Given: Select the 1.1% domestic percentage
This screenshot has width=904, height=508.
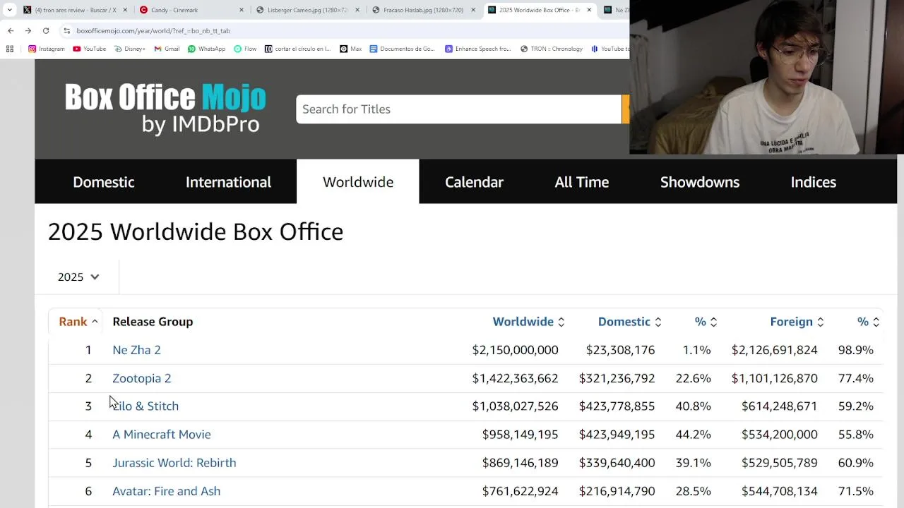Looking at the screenshot, I should (x=696, y=350).
